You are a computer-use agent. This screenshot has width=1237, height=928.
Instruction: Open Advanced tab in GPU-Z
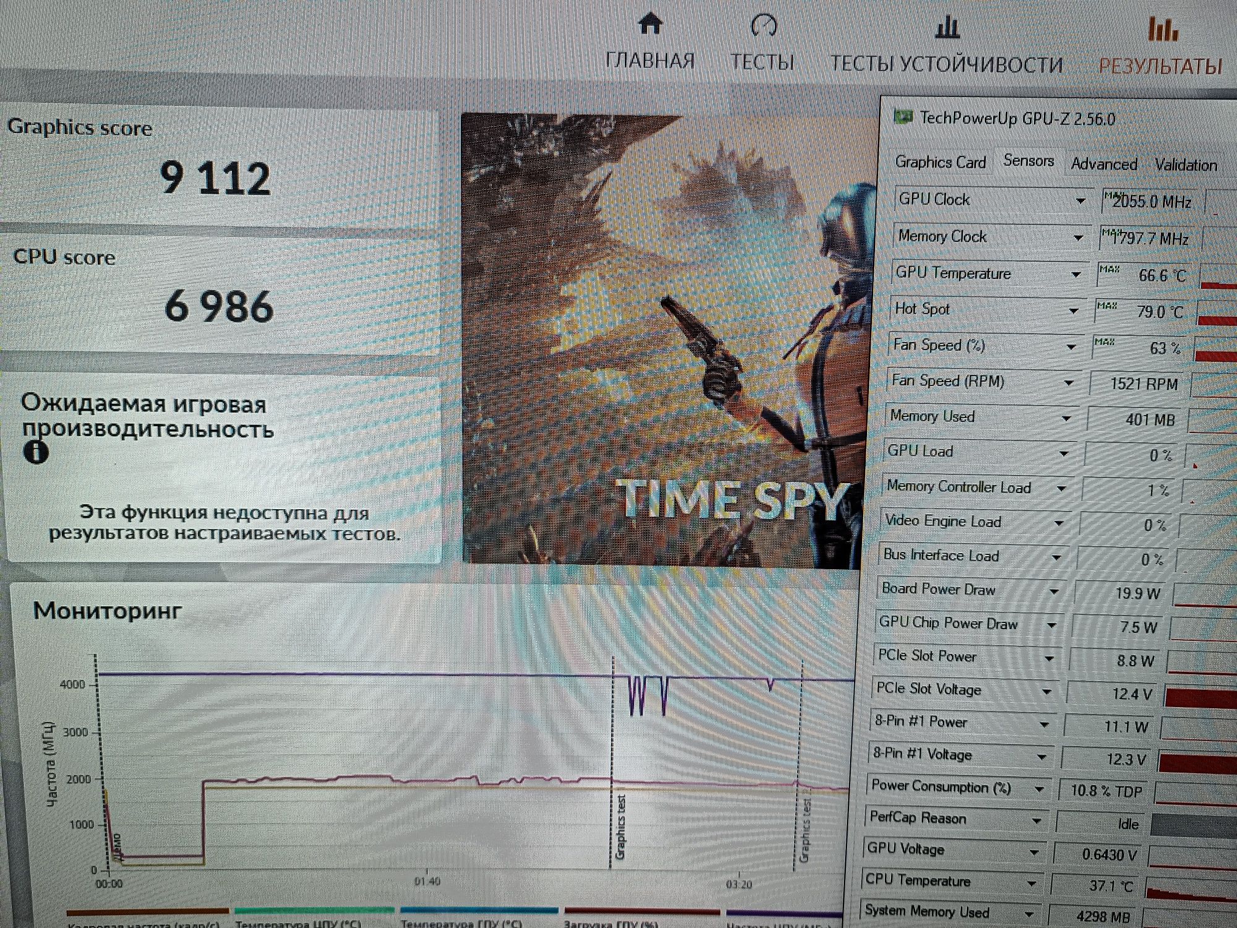(x=1104, y=164)
